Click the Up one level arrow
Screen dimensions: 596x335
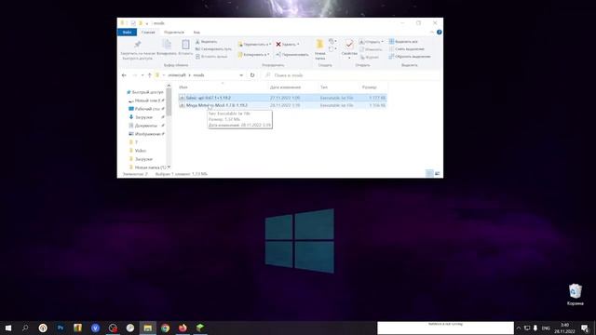pos(149,75)
